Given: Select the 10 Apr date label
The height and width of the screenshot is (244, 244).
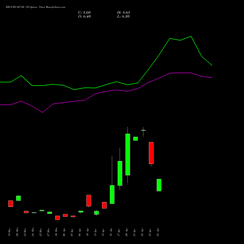Looking at the screenshot, I should 87,232.
